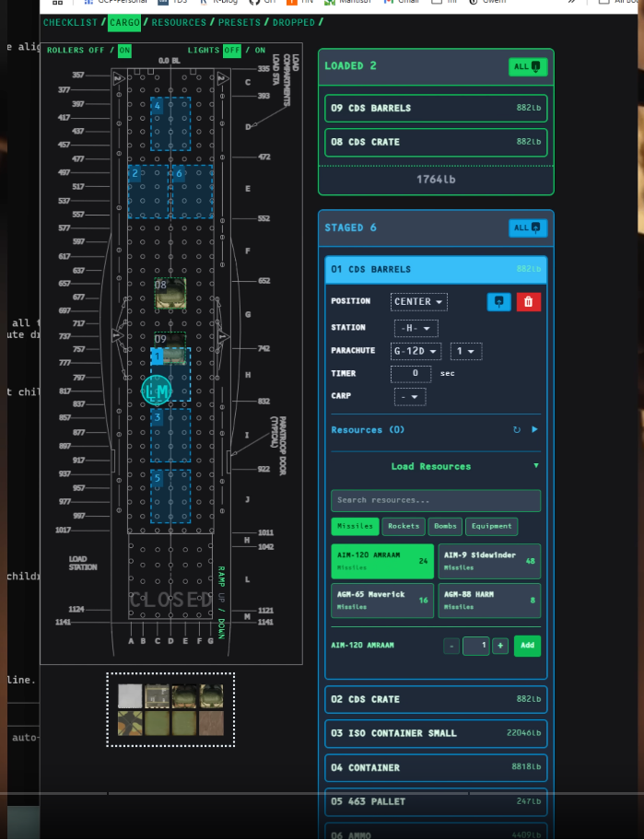The height and width of the screenshot is (840, 644).
Task: Open the PARACHUTE type dropdown showing G-12D
Action: 416,351
